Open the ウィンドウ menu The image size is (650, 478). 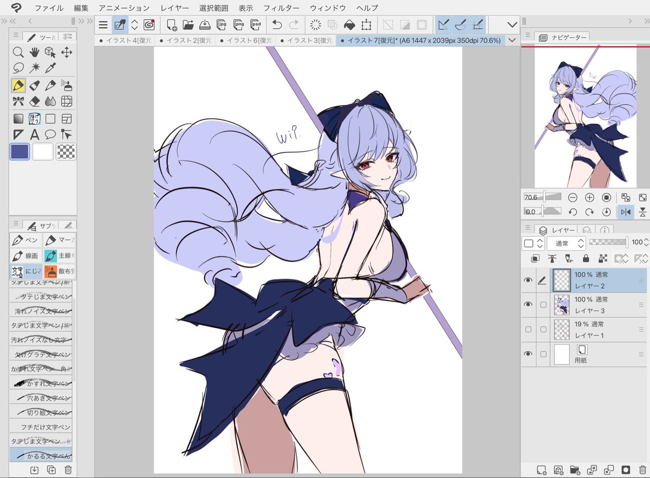click(x=328, y=8)
